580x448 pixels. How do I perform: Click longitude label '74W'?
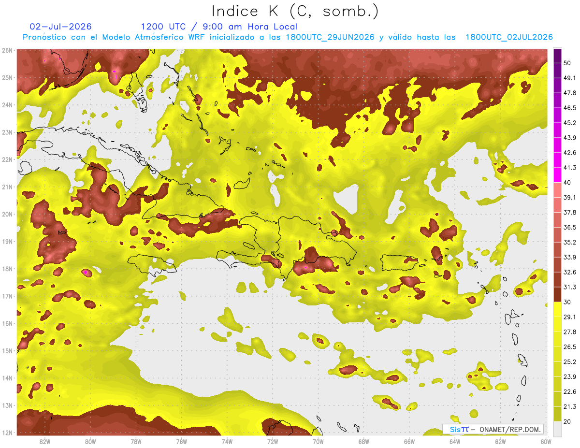(227, 442)
